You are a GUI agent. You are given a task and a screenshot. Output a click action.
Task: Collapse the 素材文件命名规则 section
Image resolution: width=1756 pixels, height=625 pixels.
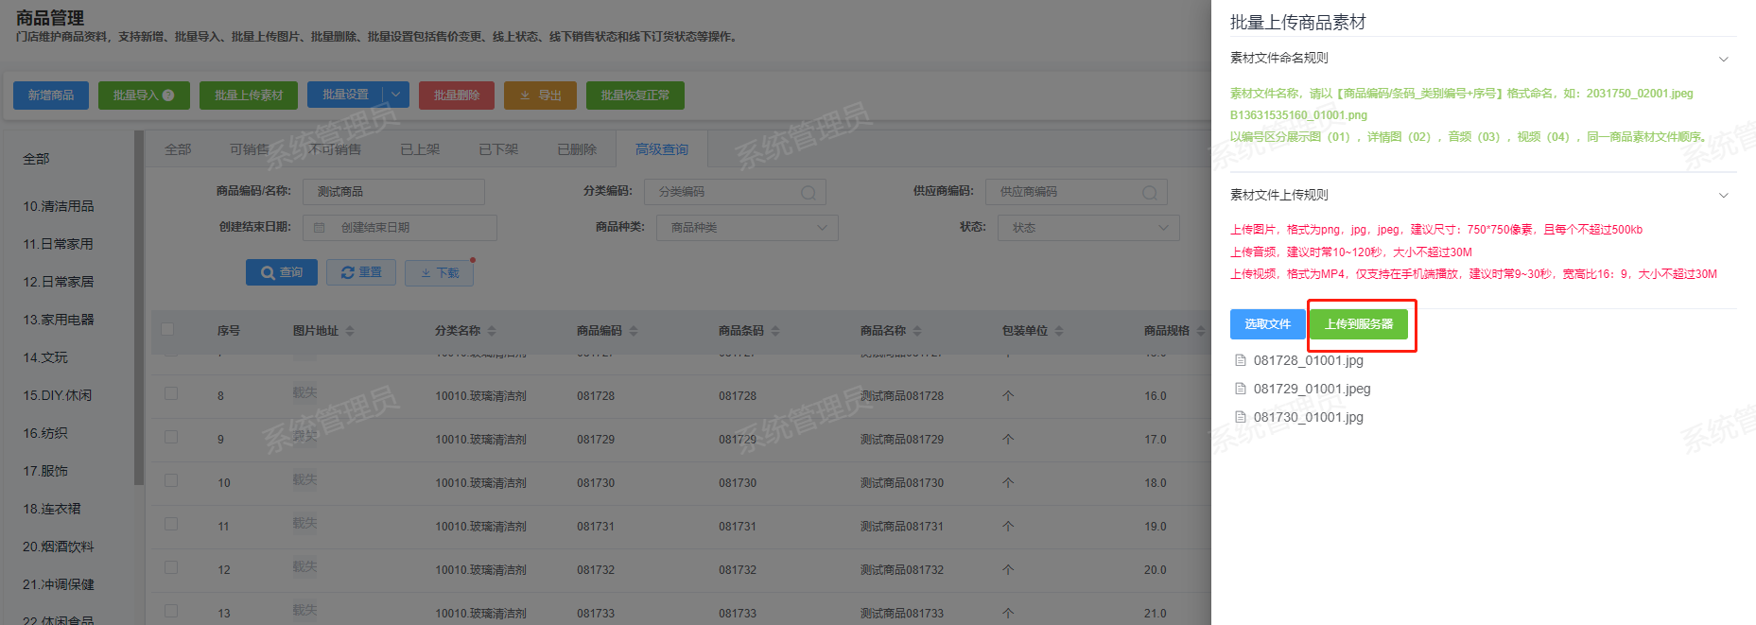[1723, 59]
